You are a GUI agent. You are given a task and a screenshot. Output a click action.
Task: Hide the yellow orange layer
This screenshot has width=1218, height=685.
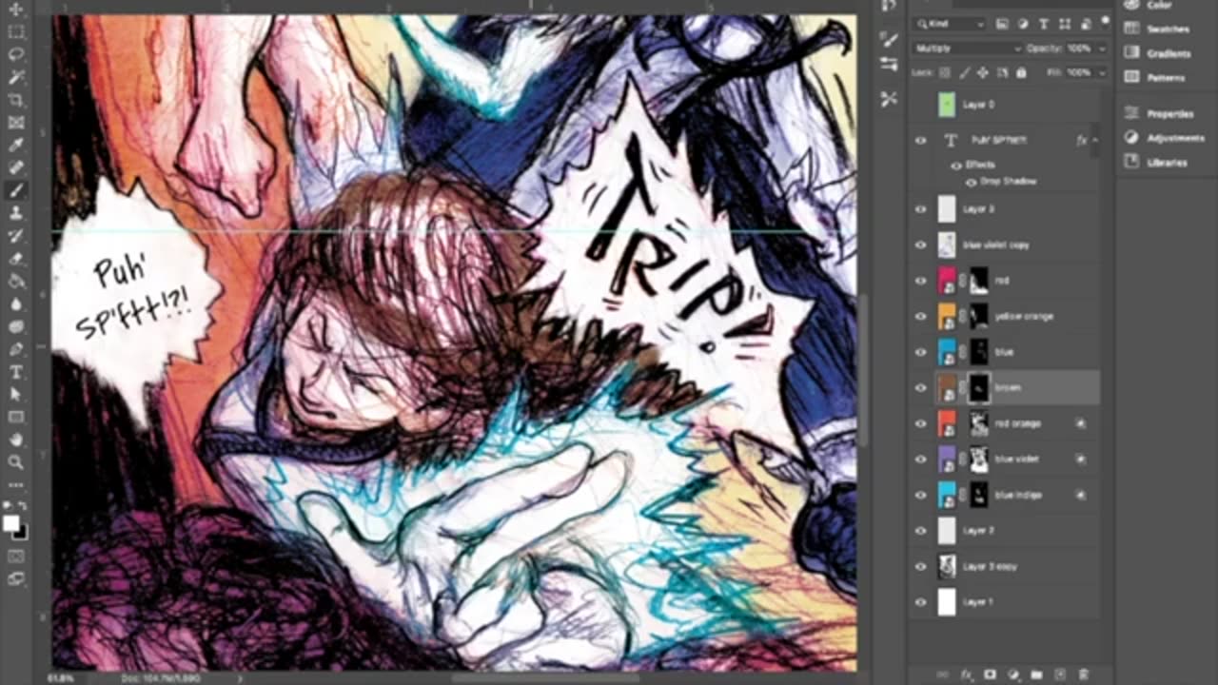coord(920,316)
